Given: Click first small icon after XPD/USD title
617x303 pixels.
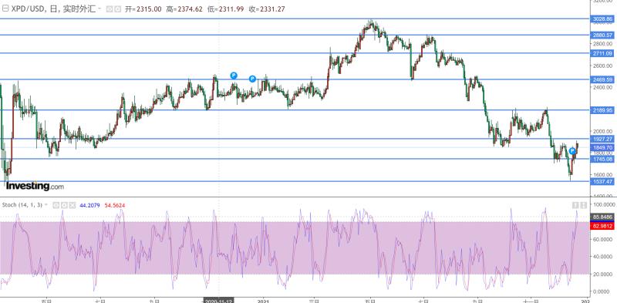Looking at the screenshot, I should tap(110, 9).
